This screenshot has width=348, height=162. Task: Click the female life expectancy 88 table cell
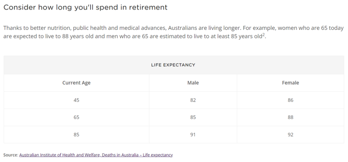[x=291, y=117]
